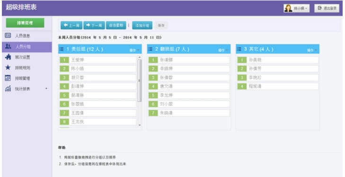Open 操作 dropdown on group 1 (12人)

pos(134,50)
